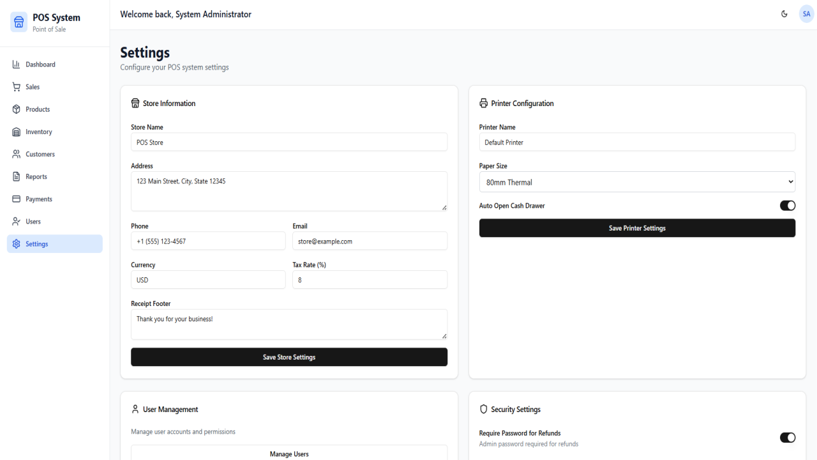The image size is (817, 460).
Task: Click the Address textarea resize handle
Action: (444, 207)
